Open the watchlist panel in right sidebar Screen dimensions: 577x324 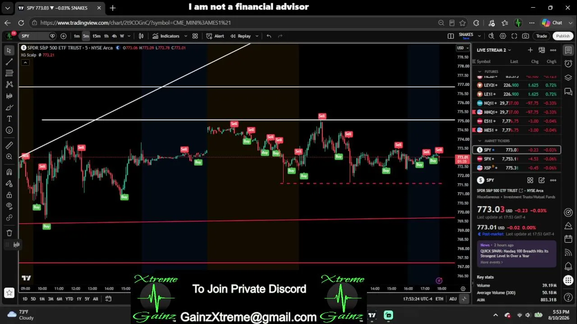tap(568, 50)
